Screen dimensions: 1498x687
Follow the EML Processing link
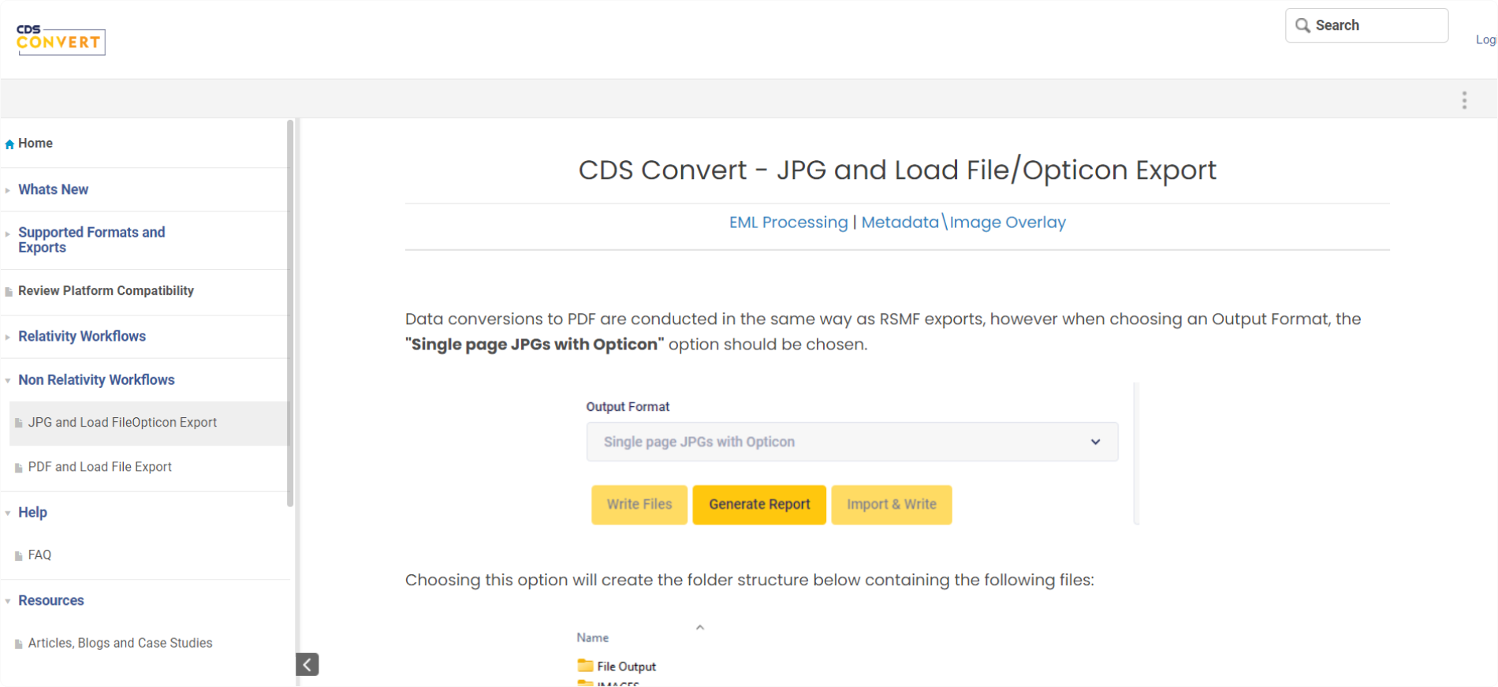point(788,222)
